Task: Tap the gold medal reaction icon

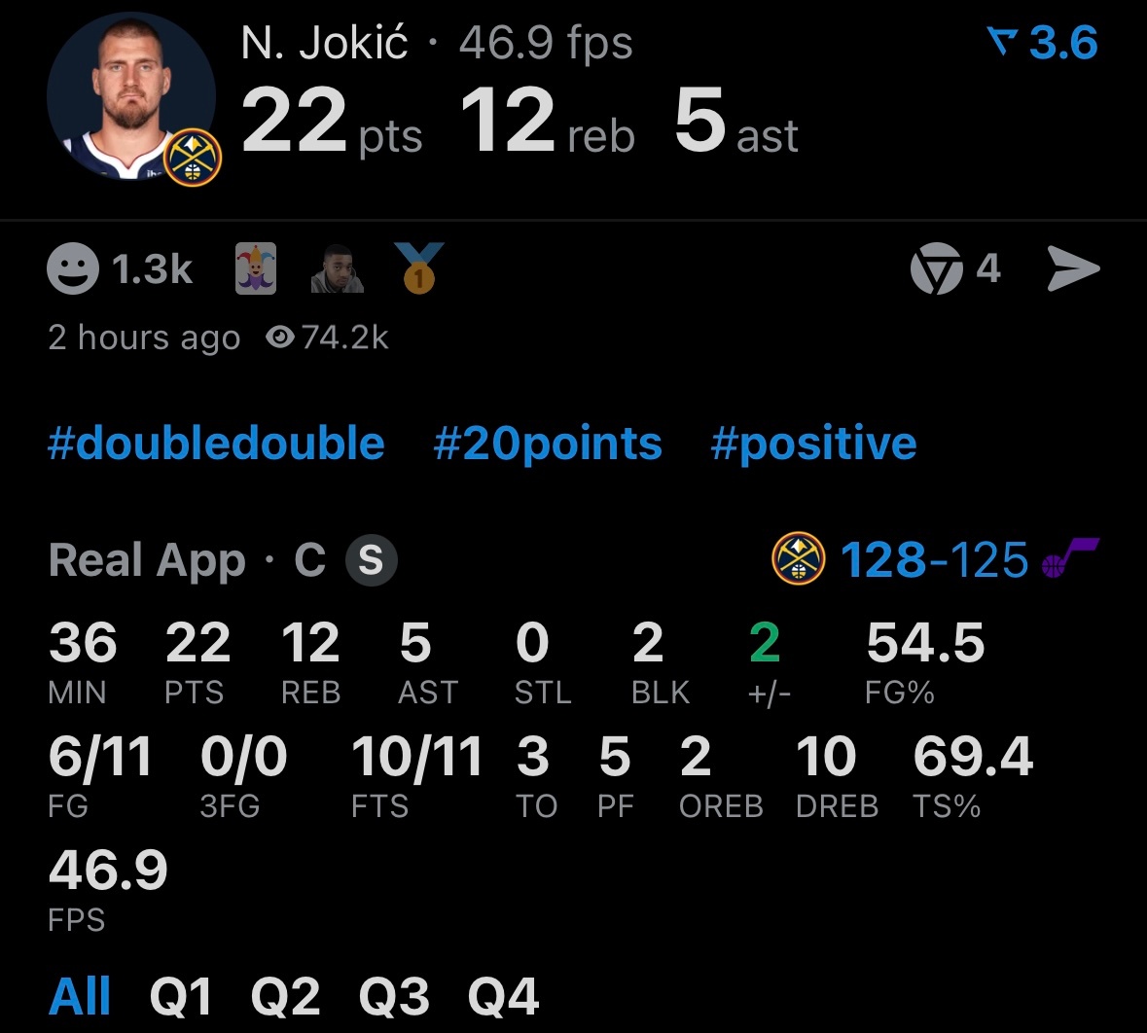Action: pyautogui.click(x=419, y=268)
